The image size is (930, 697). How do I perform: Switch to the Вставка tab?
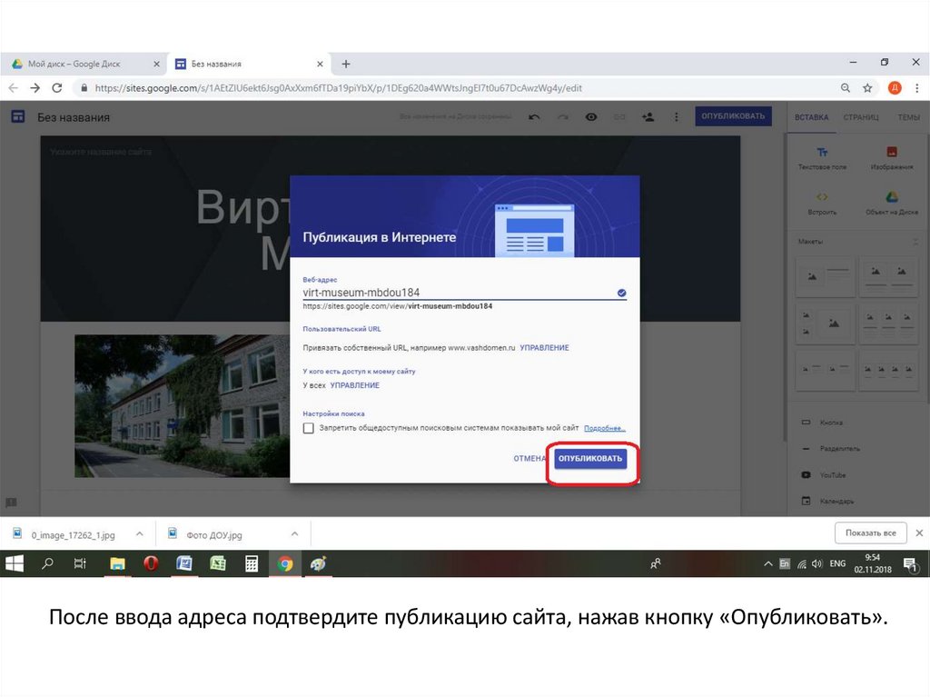pos(811,117)
